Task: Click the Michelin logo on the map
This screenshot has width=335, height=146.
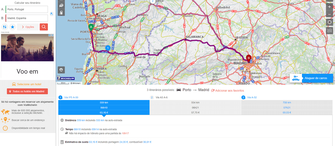Action: tap(65, 78)
